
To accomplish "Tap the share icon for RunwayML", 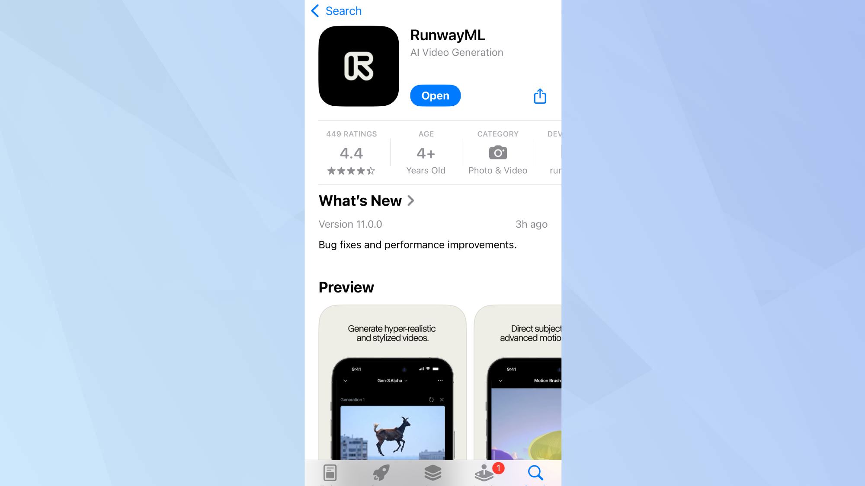I will tap(539, 95).
